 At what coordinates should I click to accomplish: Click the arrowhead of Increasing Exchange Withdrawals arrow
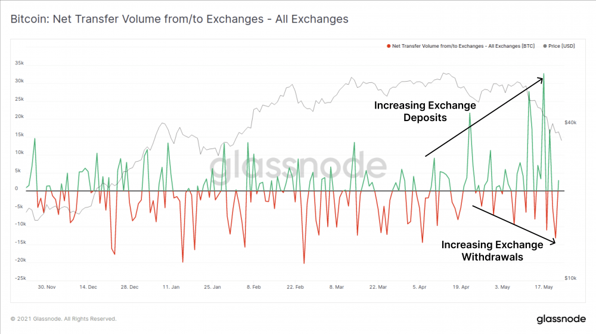(x=552, y=241)
